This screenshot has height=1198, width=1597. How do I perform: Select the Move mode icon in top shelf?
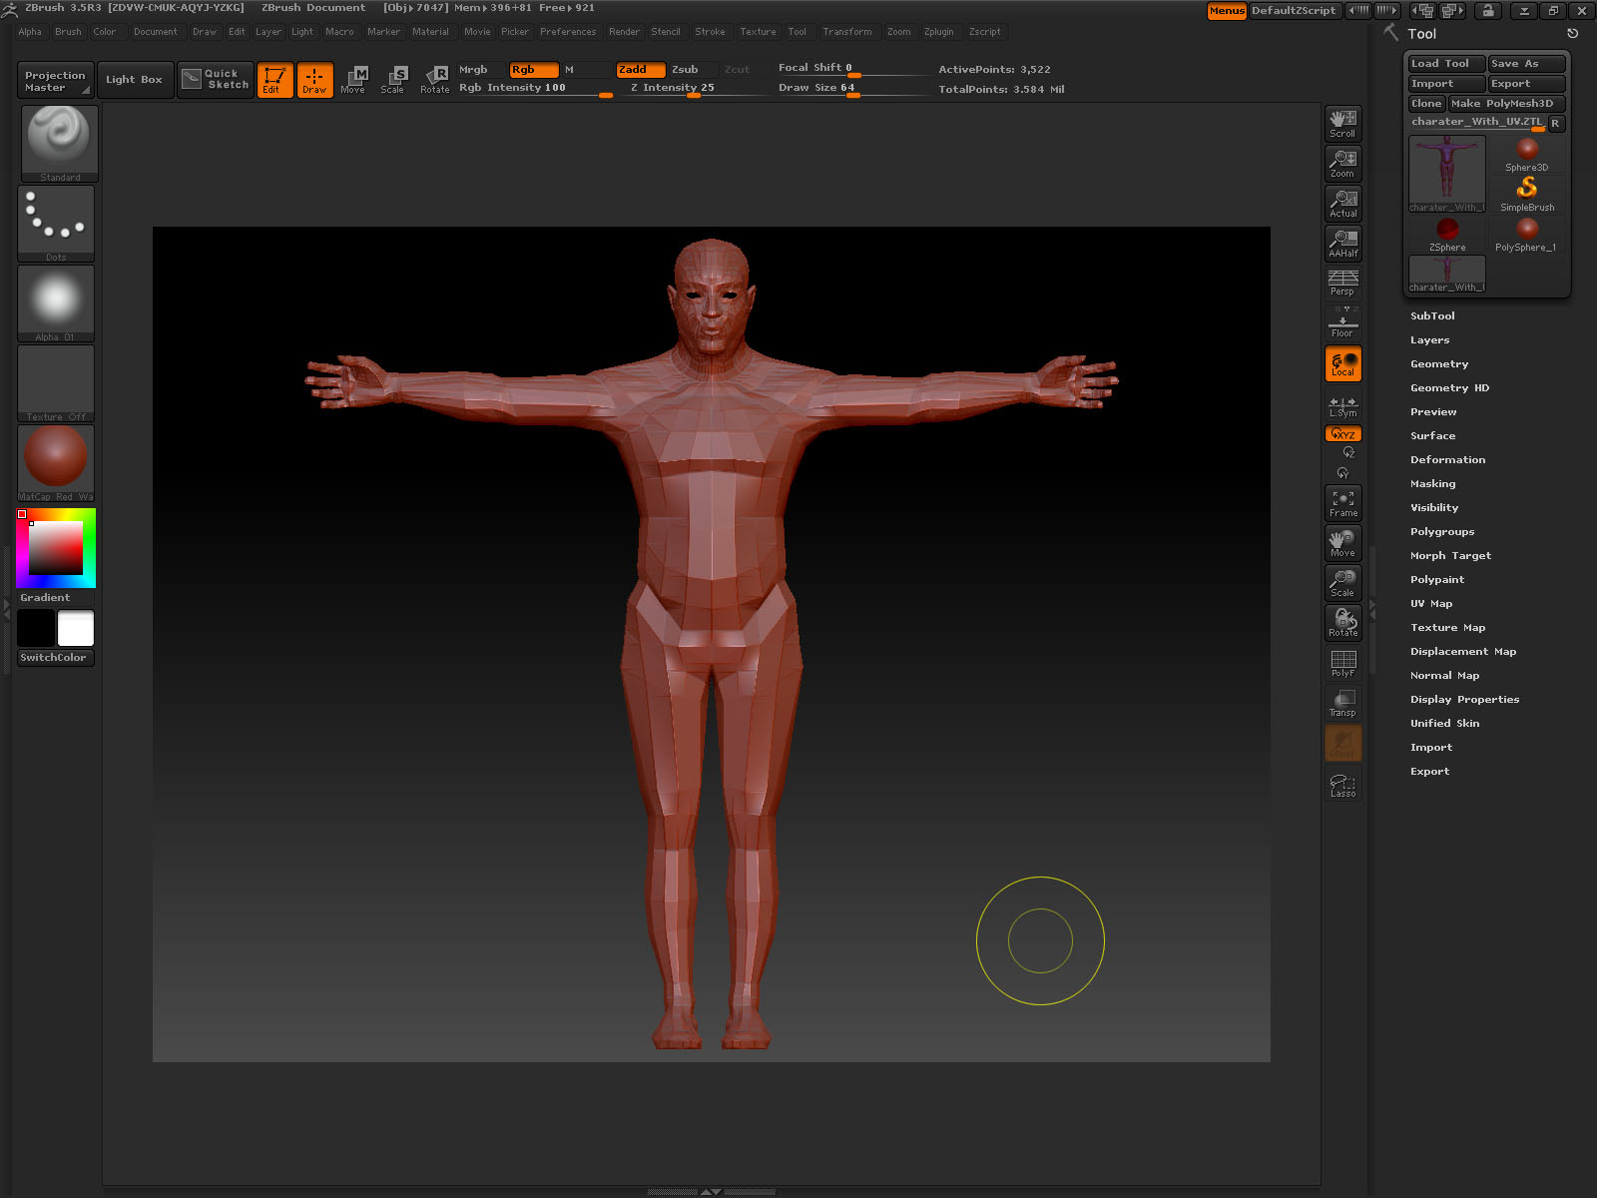pos(353,79)
